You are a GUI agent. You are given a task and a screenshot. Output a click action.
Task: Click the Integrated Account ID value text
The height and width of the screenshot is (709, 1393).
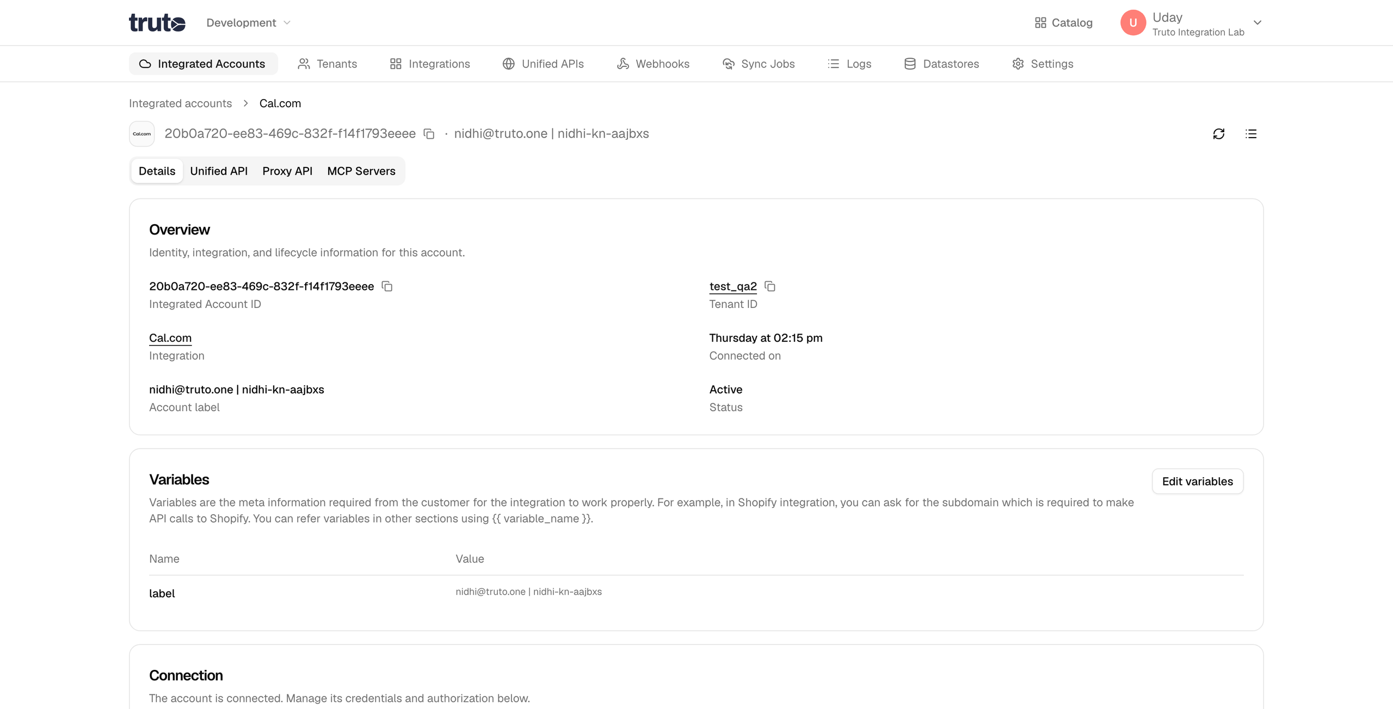point(261,286)
